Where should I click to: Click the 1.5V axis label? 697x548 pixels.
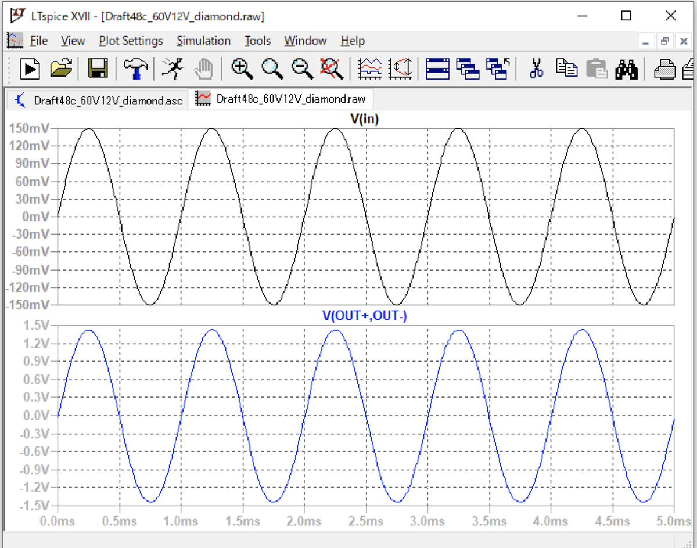click(38, 325)
